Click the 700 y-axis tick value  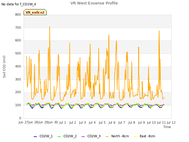tap(18, 28)
